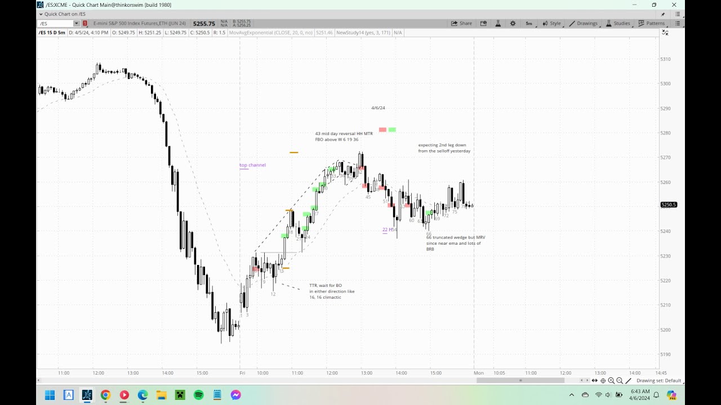Open Spotify from the taskbar
Viewport: 721px width, 405px height.
click(199, 395)
